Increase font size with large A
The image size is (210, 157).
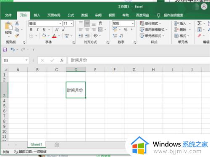click(x=57, y=29)
